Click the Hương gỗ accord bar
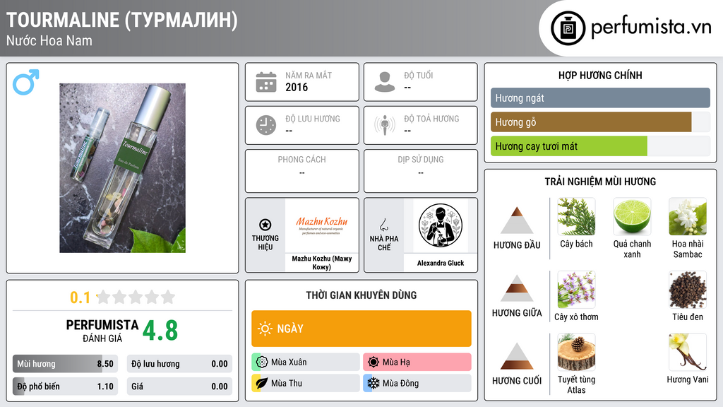Image resolution: width=723 pixels, height=407 pixels. click(x=600, y=122)
